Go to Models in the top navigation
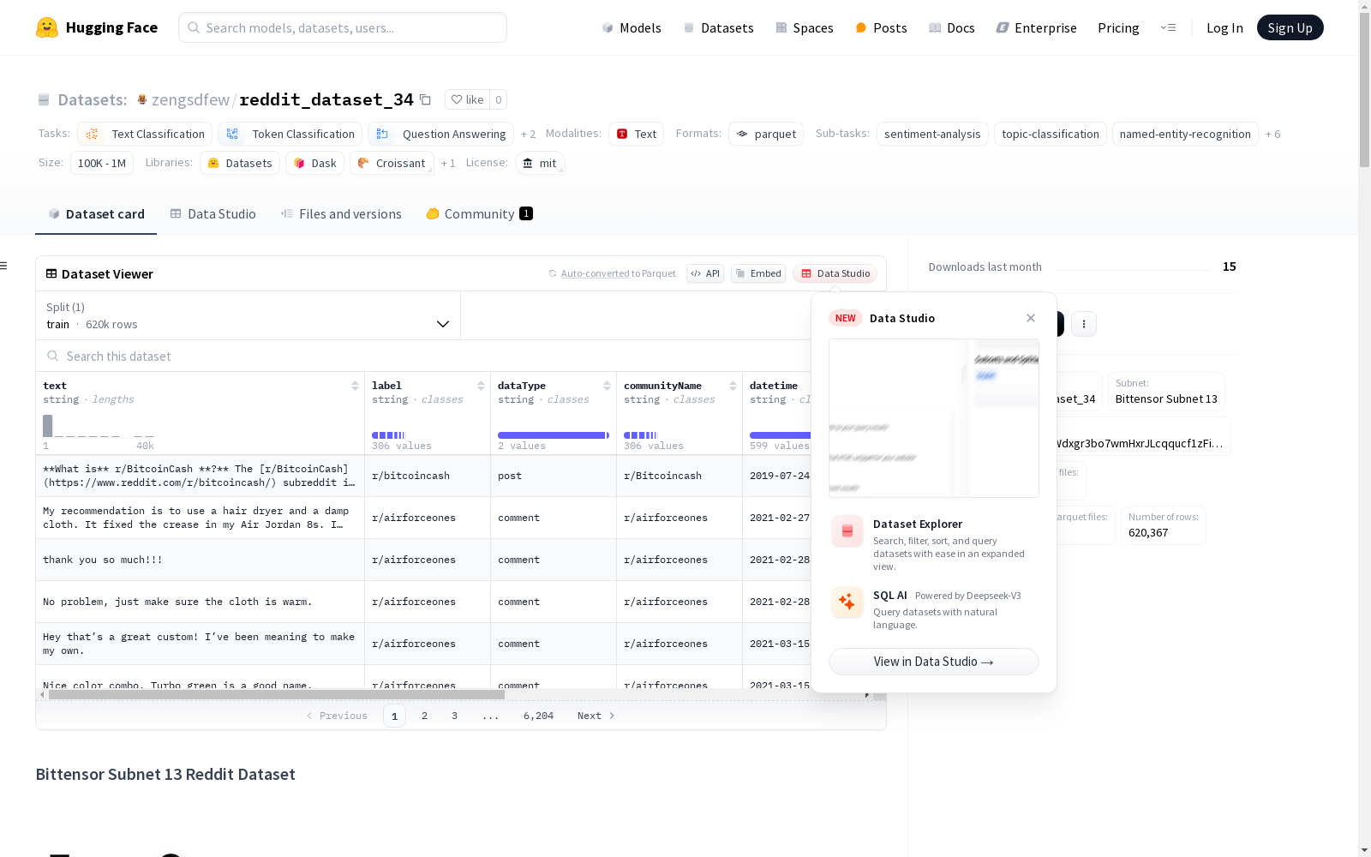This screenshot has height=857, width=1371. coord(632,27)
